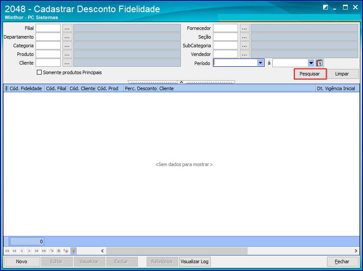This screenshot has height=271, width=363.
Task: Open Fornecedor lookup ellipsis button
Action: [x=245, y=28]
